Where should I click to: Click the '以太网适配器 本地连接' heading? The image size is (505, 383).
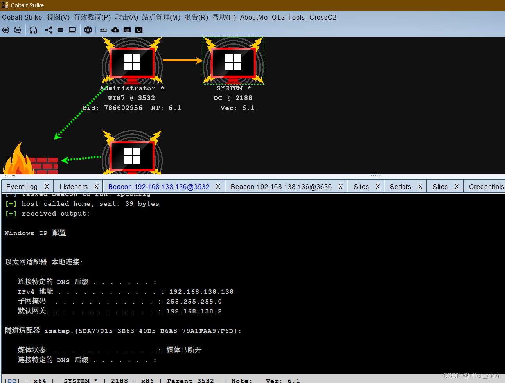44,262
